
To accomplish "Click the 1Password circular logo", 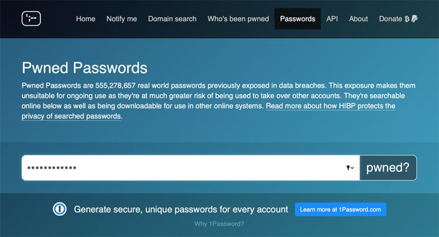I will point(59,209).
